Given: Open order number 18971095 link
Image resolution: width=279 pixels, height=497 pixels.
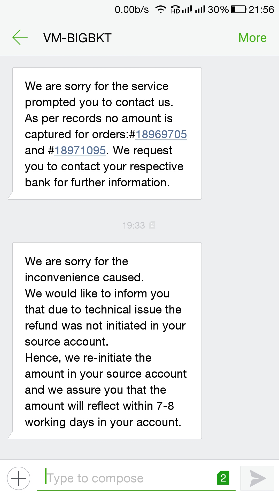Looking at the screenshot, I should point(80,151).
